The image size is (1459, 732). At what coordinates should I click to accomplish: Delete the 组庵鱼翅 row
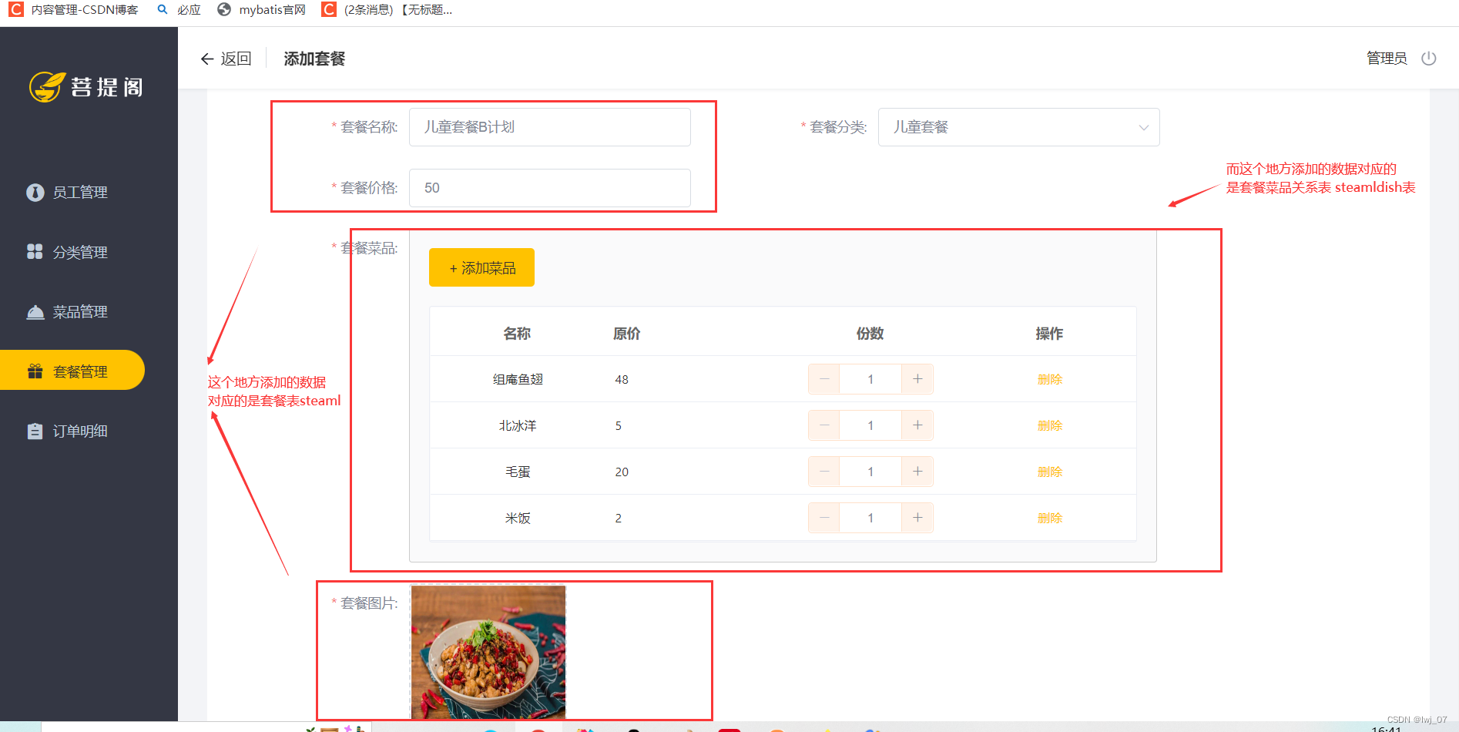[1050, 379]
